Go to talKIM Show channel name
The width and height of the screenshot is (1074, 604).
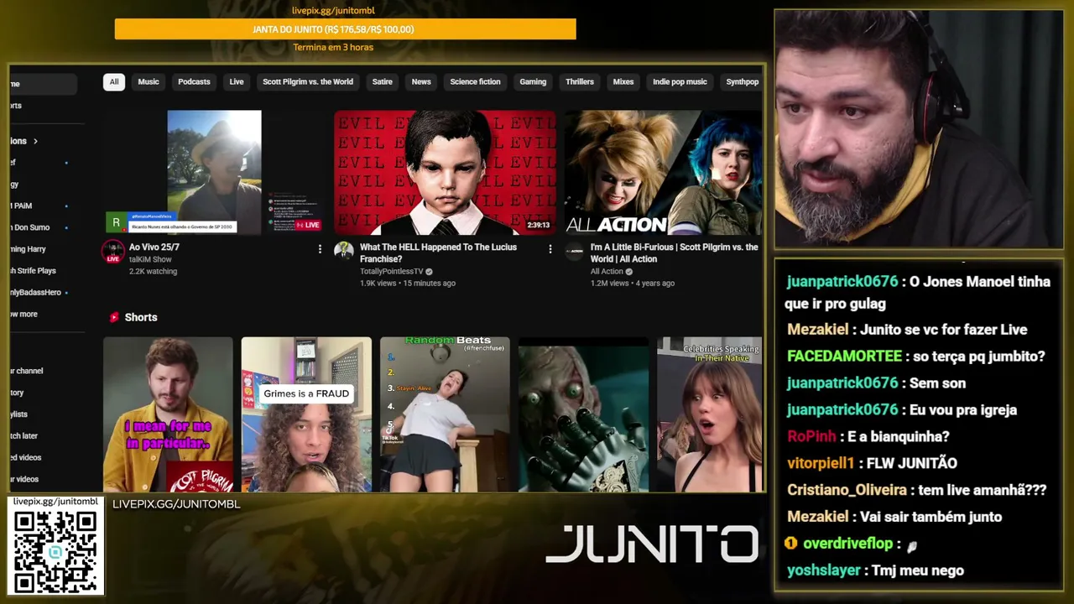pyautogui.click(x=150, y=260)
